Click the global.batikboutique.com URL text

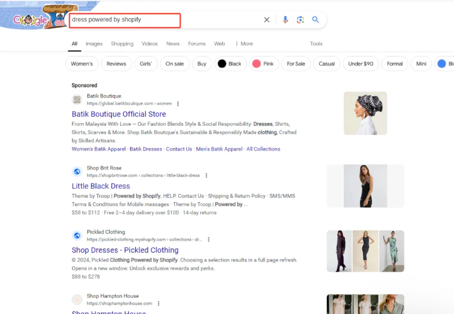[129, 104]
